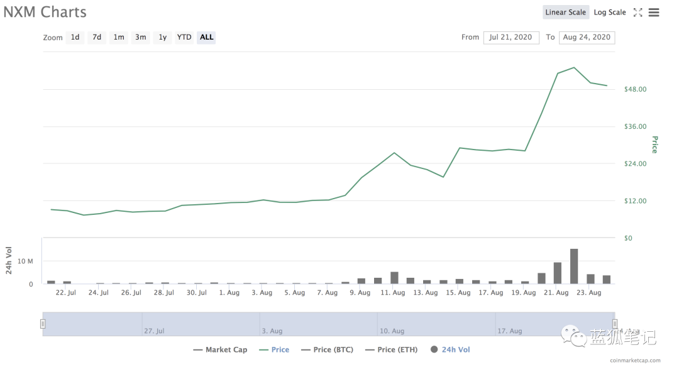This screenshot has width=679, height=367.
Task: Switch to Linear Scale
Action: coord(566,12)
